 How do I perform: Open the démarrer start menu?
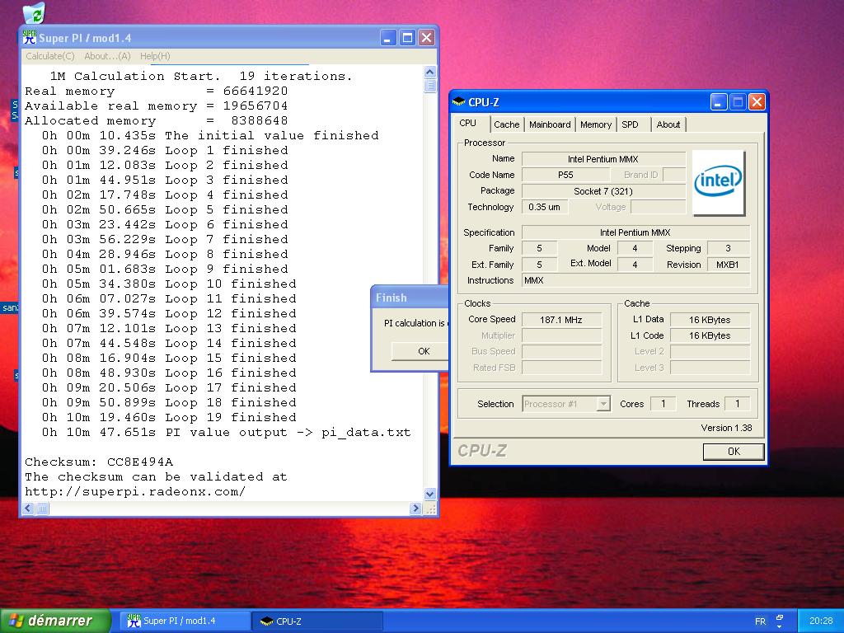point(55,621)
